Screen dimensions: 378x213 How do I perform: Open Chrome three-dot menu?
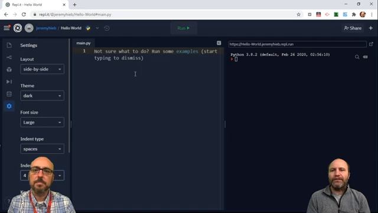point(372,14)
